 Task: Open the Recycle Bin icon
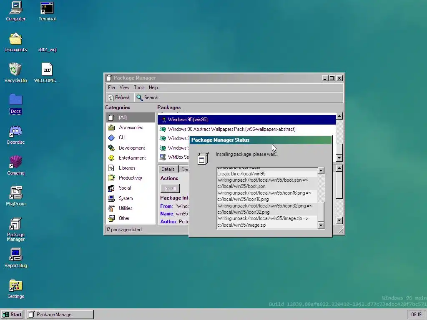(15, 73)
